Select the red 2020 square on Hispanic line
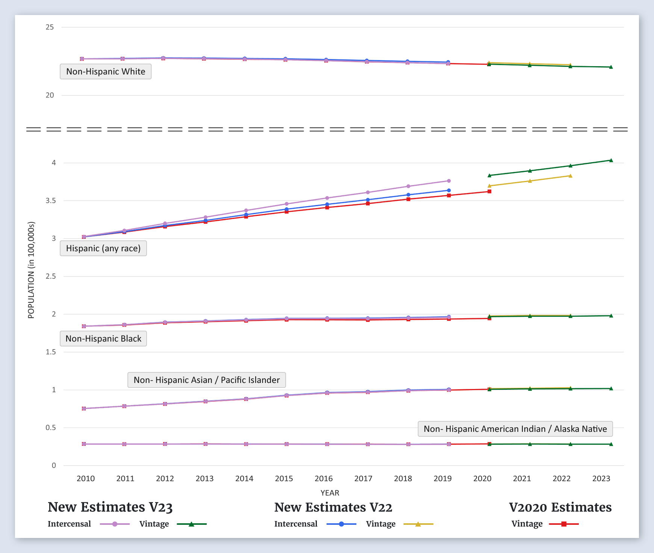The width and height of the screenshot is (654, 553). 489,191
